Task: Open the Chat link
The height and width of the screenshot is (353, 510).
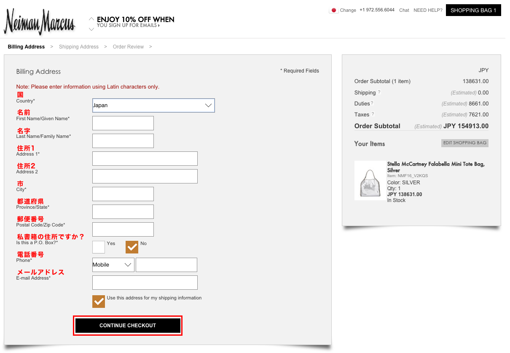Action: (x=404, y=10)
